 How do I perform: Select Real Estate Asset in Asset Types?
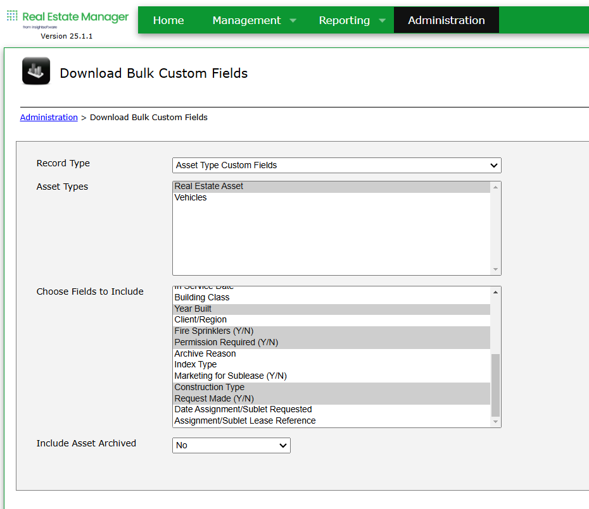pyautogui.click(x=332, y=187)
